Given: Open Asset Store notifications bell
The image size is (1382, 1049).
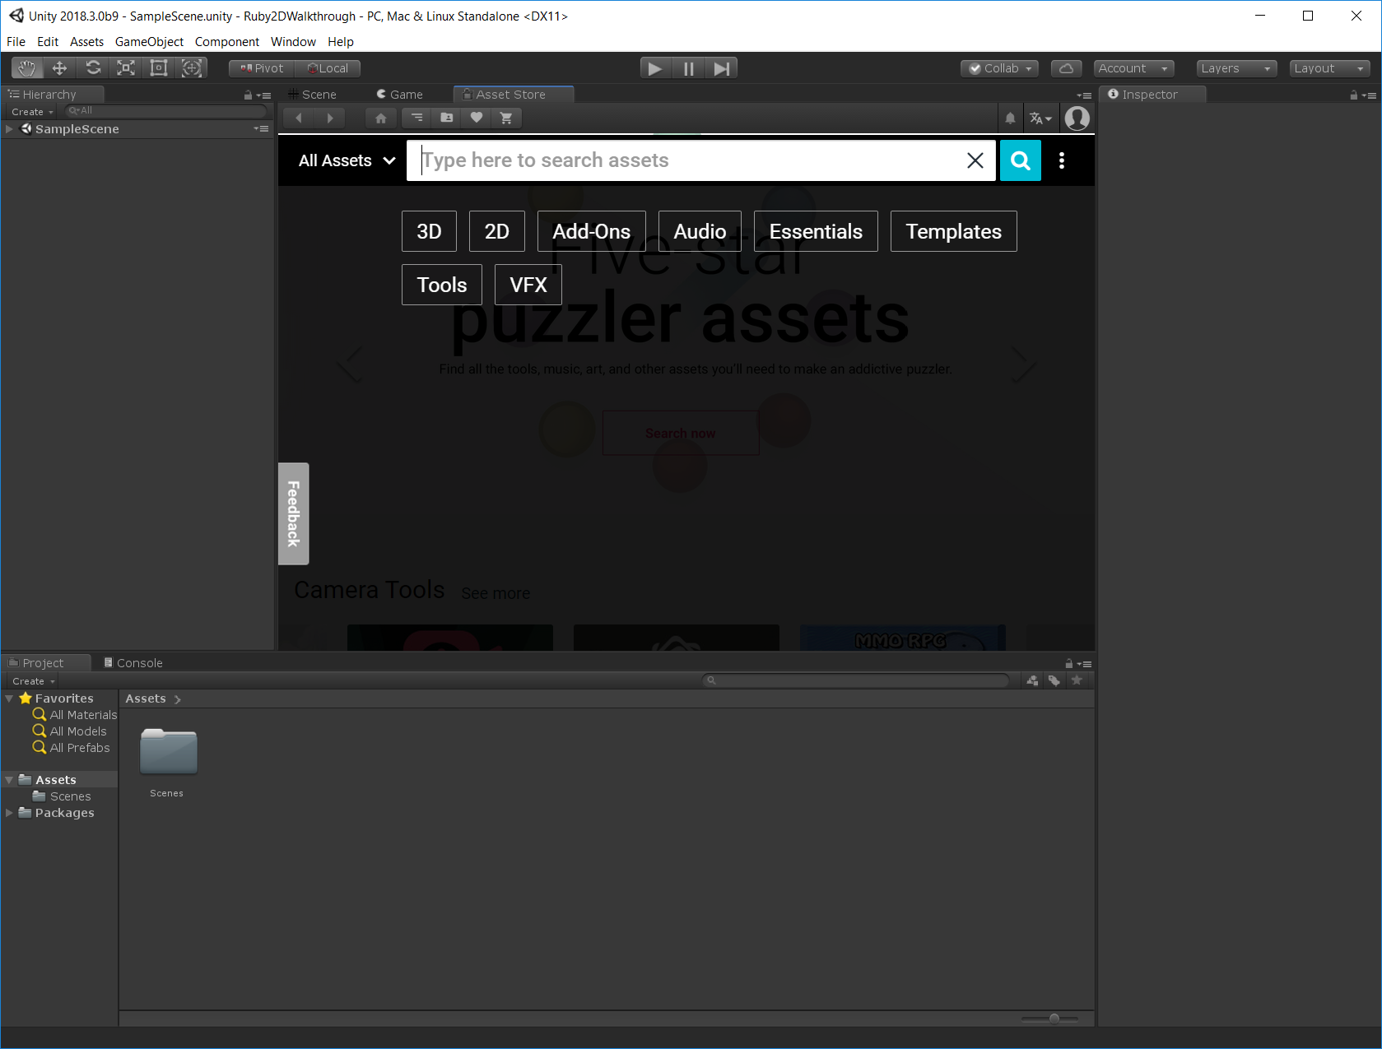Looking at the screenshot, I should click(x=1011, y=118).
